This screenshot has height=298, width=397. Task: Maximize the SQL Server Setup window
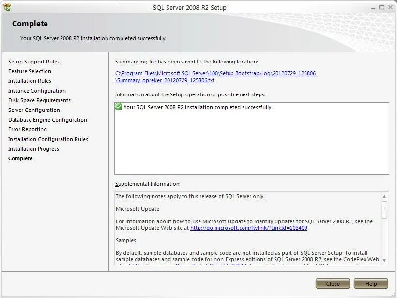(x=382, y=7)
